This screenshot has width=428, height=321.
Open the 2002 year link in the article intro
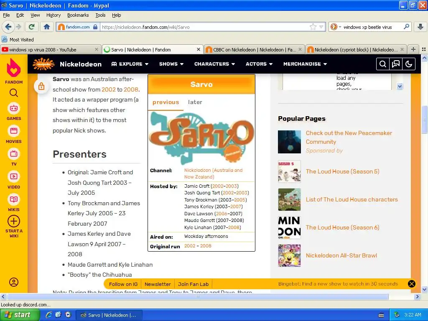(x=109, y=89)
